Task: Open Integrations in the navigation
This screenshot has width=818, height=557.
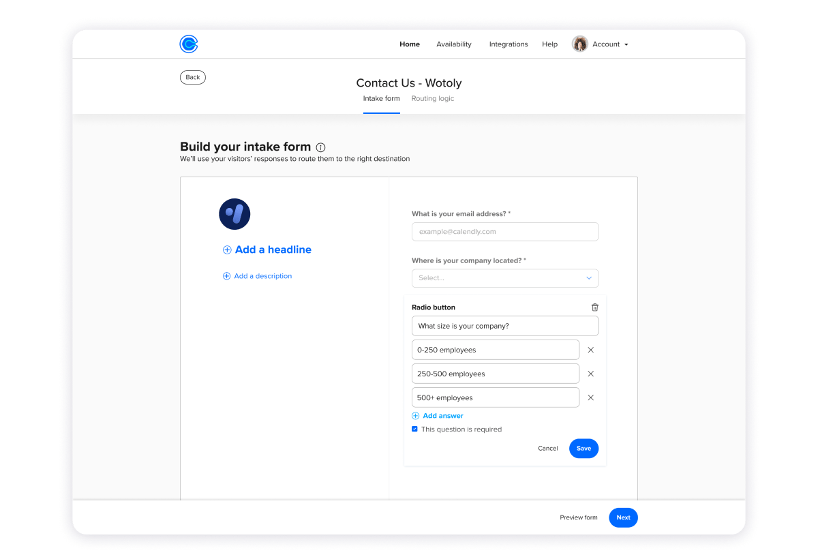Action: 509,44
